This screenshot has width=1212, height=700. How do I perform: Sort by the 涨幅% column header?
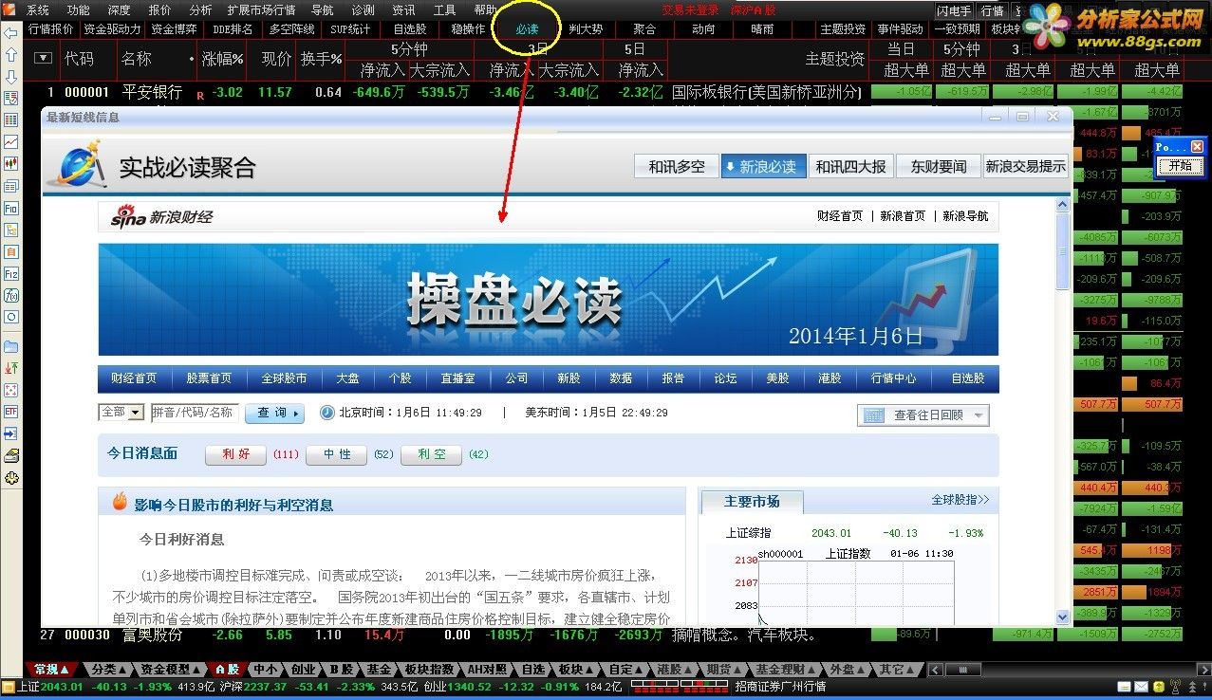point(222,58)
